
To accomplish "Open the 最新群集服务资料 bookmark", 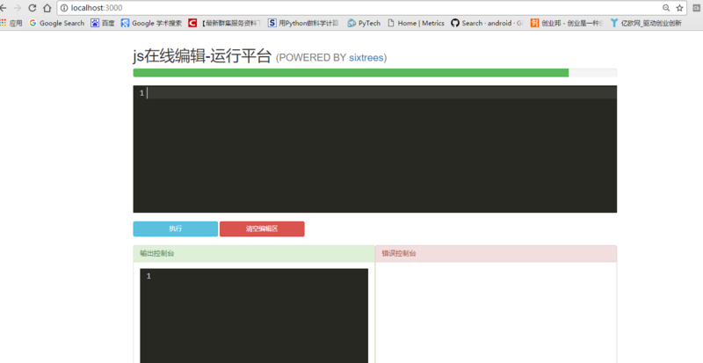I will tap(224, 23).
